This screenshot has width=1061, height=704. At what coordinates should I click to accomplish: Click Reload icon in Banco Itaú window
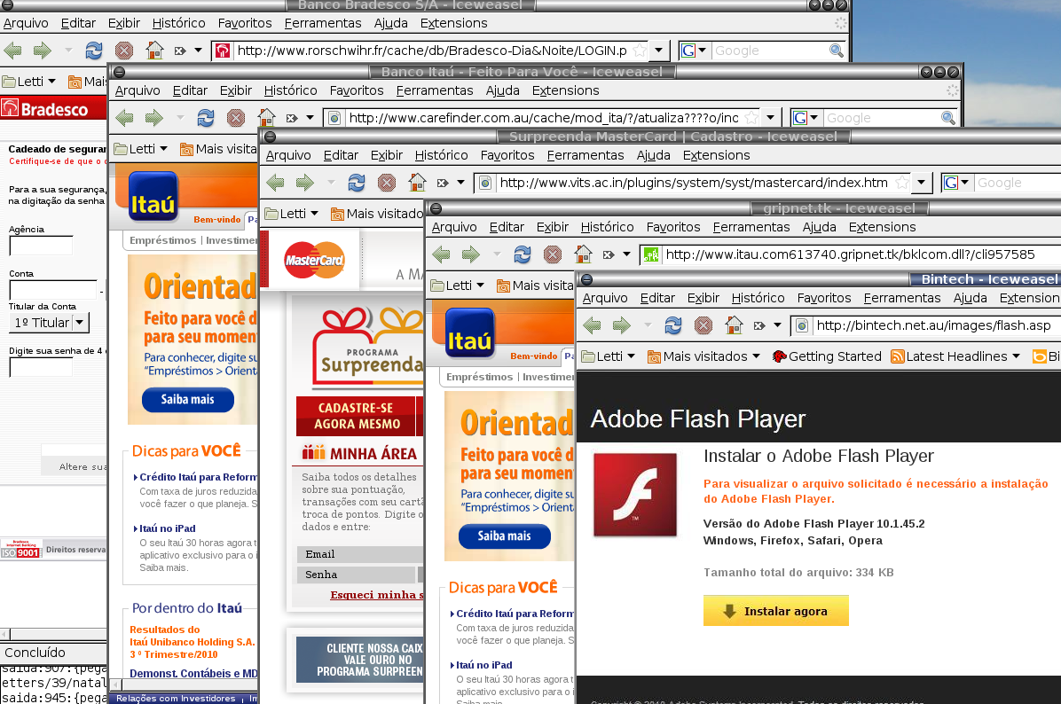(x=206, y=118)
